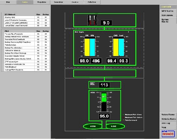Click the throttle lever icon beside 9.0

pos(93,20)
